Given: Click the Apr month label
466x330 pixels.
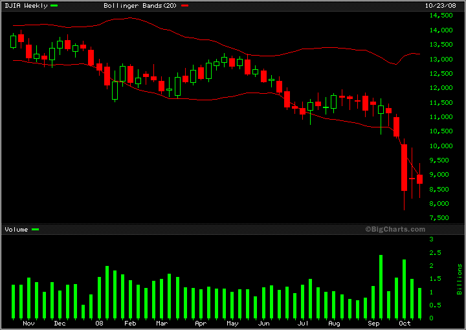Looking at the screenshot, I should coord(201,324).
